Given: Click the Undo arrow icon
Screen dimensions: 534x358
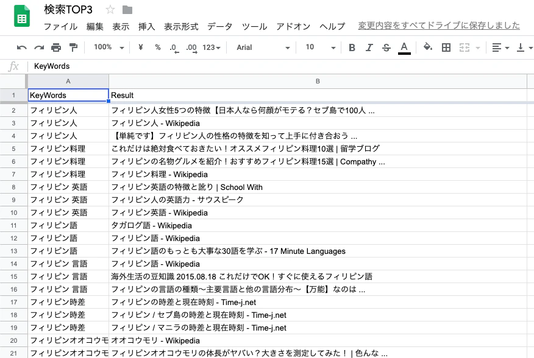Looking at the screenshot, I should (21, 47).
